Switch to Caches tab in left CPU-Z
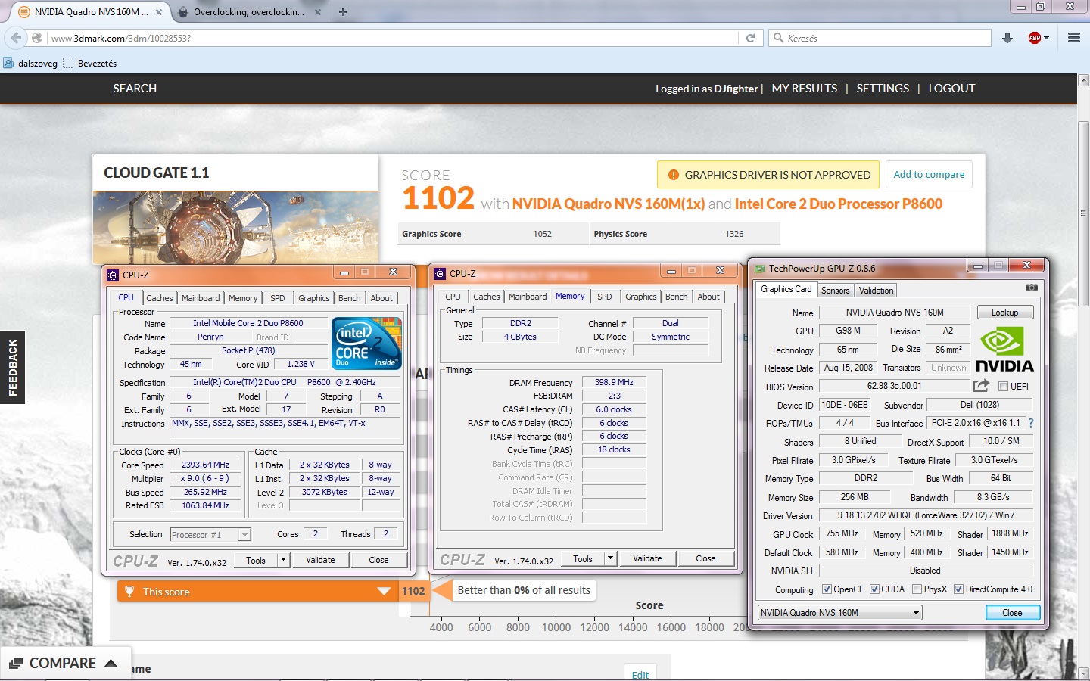The height and width of the screenshot is (681, 1090). pos(160,298)
